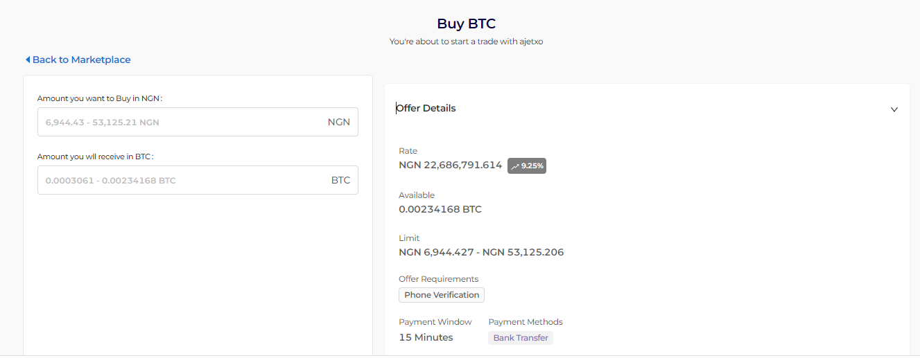Click the back arrow icon beside Marketplace
Viewport: 920px width, 358px height.
pyautogui.click(x=28, y=60)
